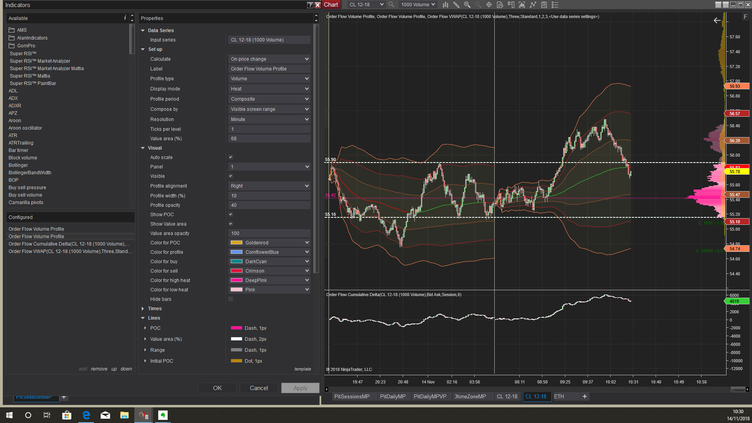Open the data box icon
This screenshot has height=423, width=752.
500,5
